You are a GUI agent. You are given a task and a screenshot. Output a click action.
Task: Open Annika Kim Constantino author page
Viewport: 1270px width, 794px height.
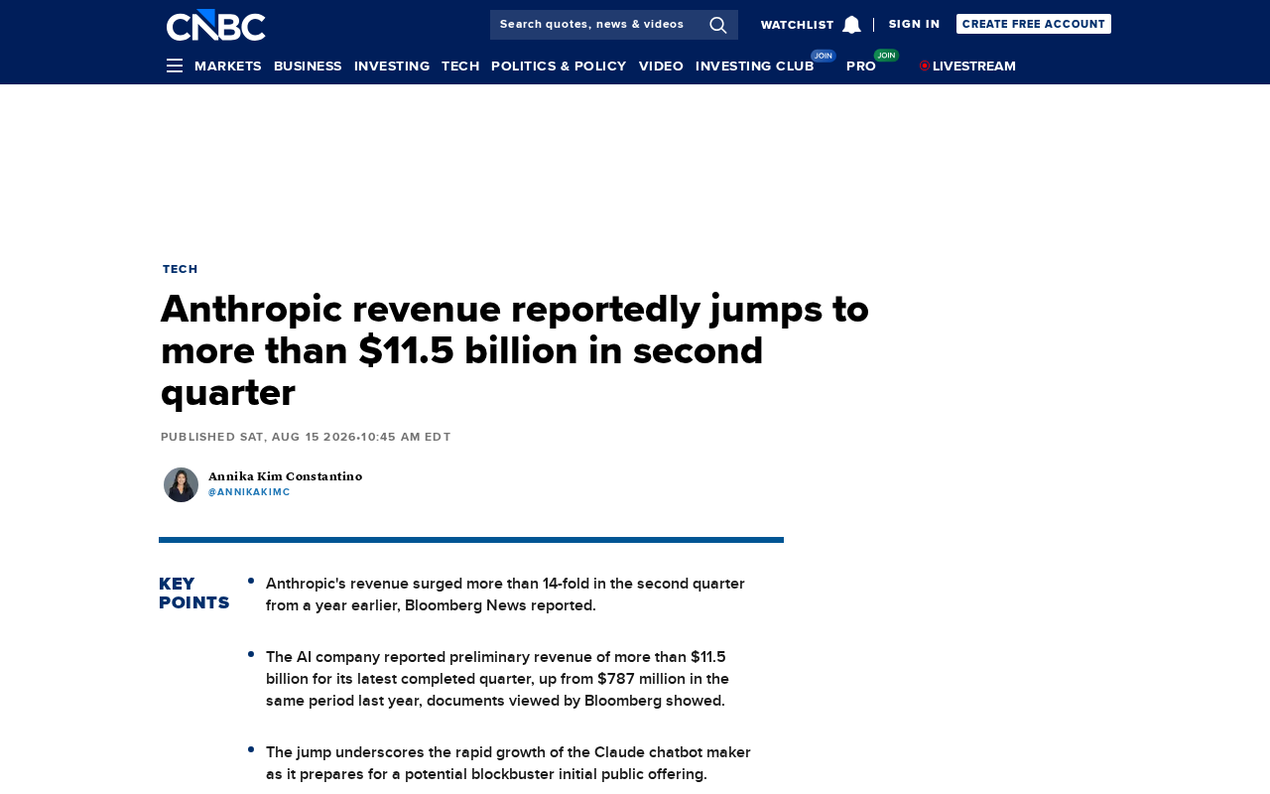coord(285,476)
